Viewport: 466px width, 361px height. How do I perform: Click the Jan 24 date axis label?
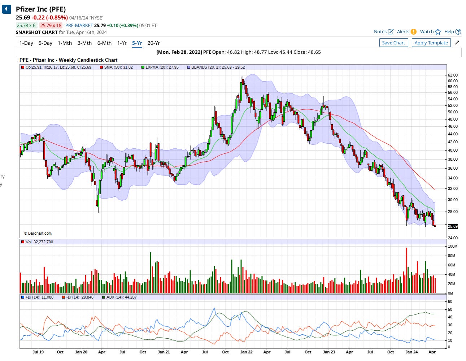click(411, 352)
